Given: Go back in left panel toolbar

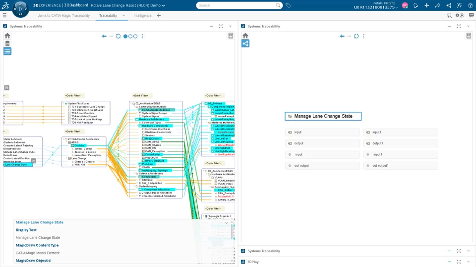Looking at the screenshot, I should (x=104, y=36).
